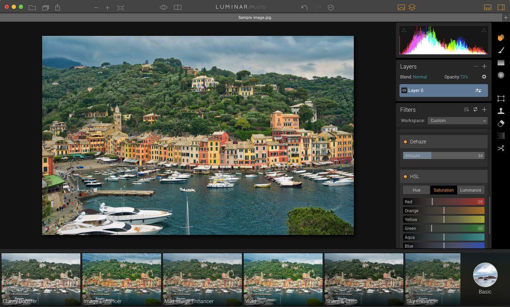Adjust the Green saturation slider
The image size is (510, 307).
[x=444, y=229]
